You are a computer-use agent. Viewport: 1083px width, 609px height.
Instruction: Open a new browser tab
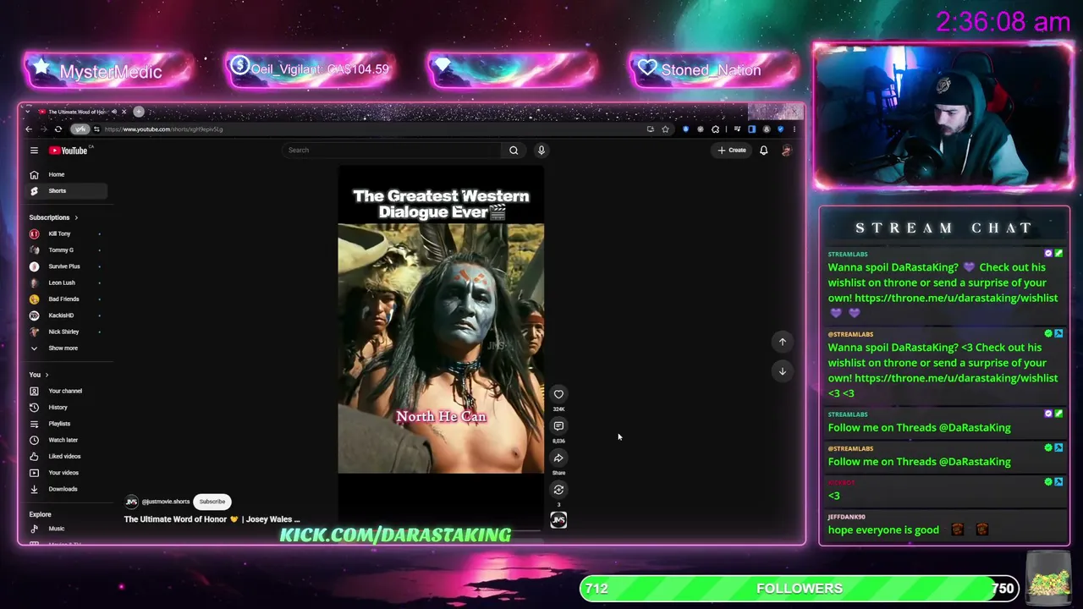[139, 112]
